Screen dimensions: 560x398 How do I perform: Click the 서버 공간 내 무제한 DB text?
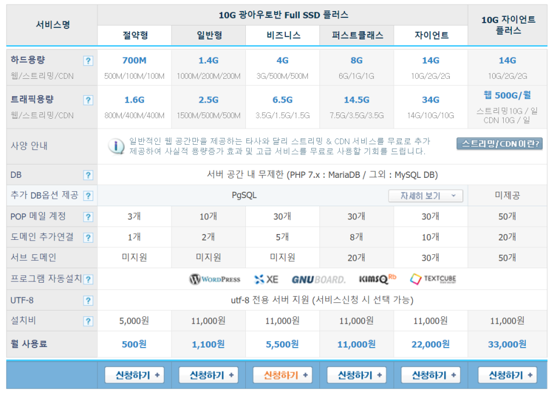tap(322, 175)
